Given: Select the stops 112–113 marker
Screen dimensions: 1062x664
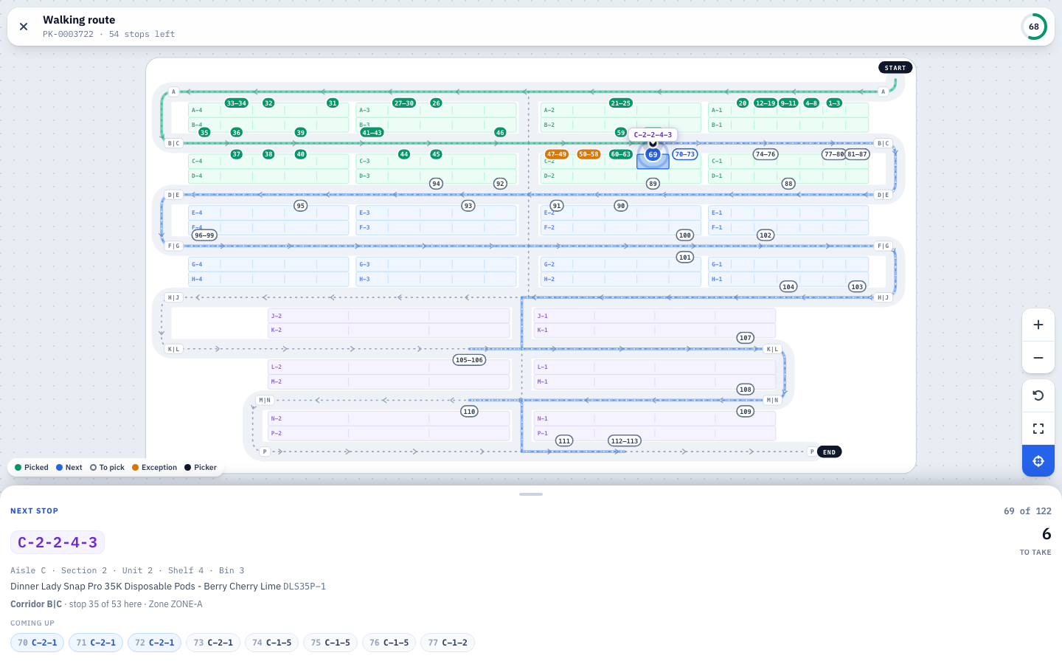Looking at the screenshot, I should [625, 441].
